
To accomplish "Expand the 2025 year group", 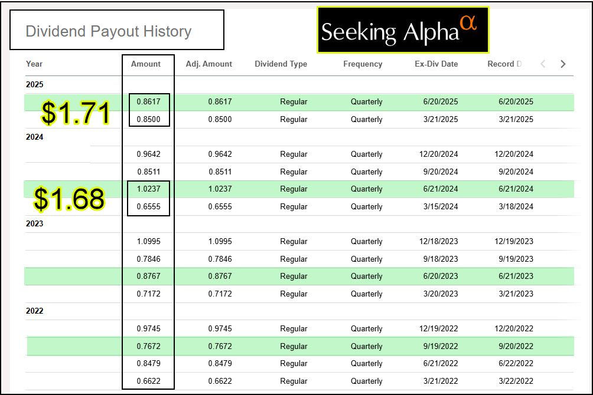I will (x=35, y=85).
